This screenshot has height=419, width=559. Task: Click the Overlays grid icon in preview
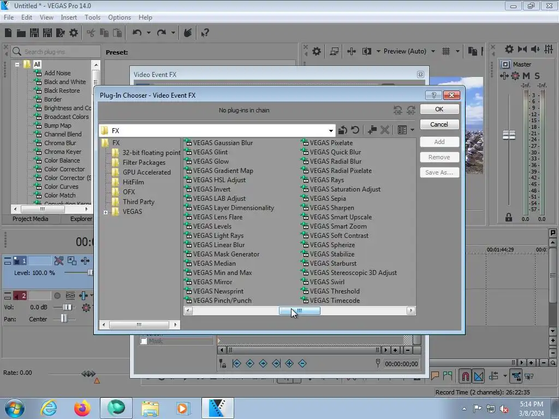(x=445, y=51)
